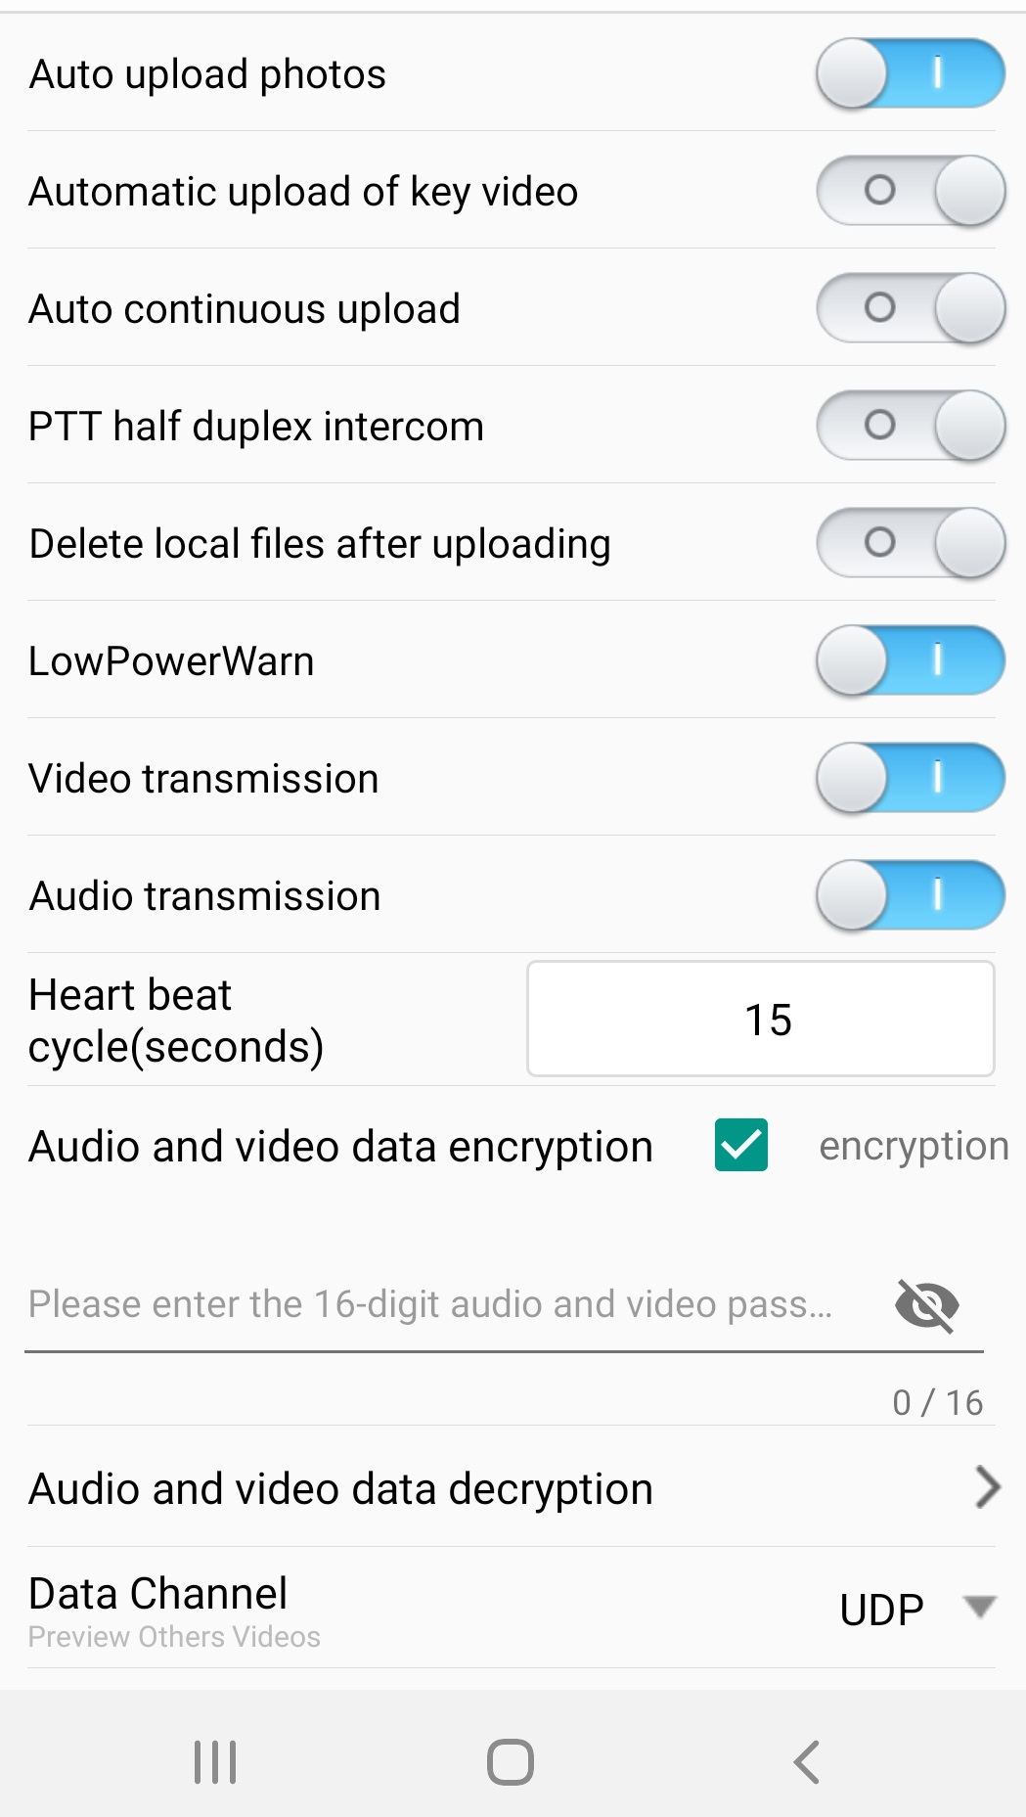Enable Automatic upload of key video
Image resolution: width=1026 pixels, height=1817 pixels.
pyautogui.click(x=911, y=191)
